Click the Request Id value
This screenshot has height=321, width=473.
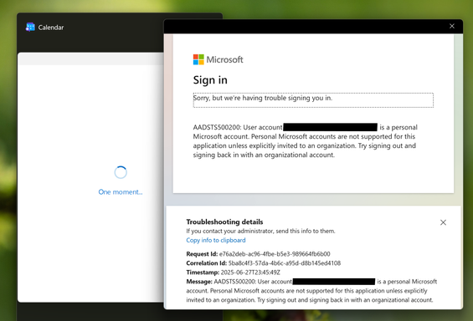[x=275, y=254]
